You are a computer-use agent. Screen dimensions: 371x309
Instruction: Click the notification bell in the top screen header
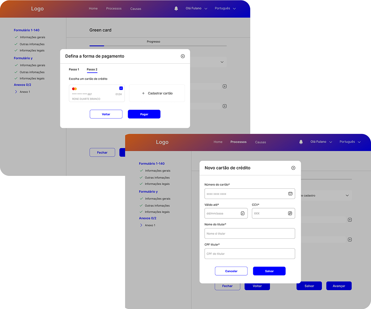(x=176, y=9)
